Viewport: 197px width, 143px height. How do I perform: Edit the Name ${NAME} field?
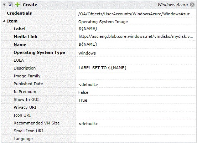136,45
